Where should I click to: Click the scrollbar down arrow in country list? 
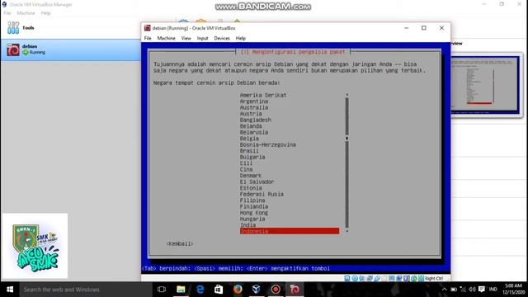point(346,231)
